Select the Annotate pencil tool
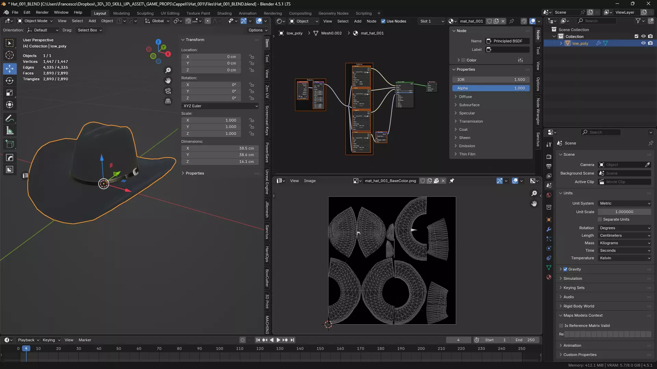This screenshot has height=369, width=657. pos(10,119)
